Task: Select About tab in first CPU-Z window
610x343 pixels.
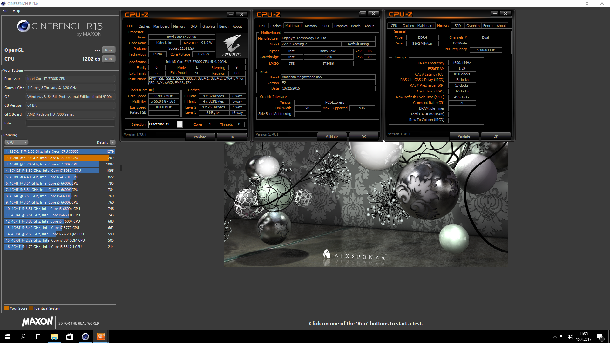Action: point(237,26)
